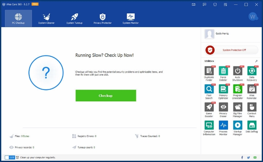Click the Twitter share icon
The width and height of the screenshot is (263, 162).
click(248, 158)
